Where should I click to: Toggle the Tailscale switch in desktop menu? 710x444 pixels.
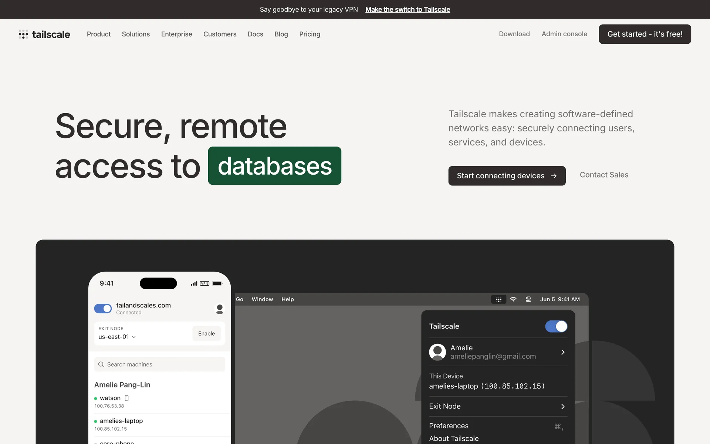coord(556,326)
